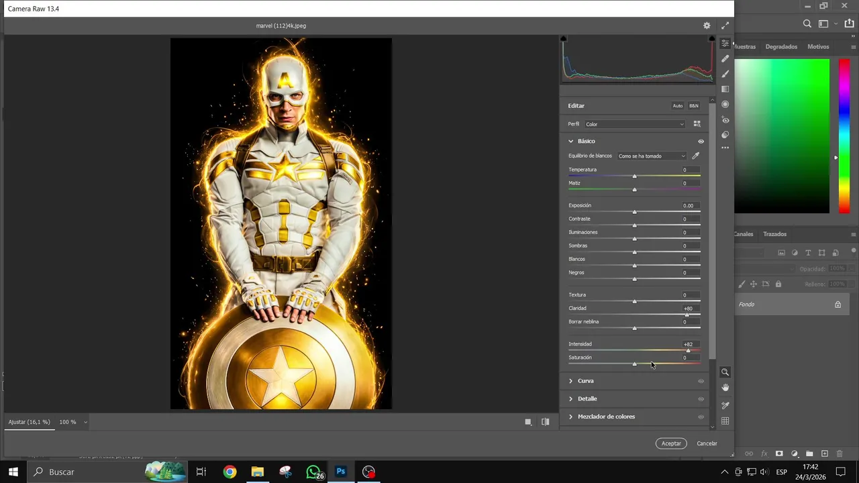The image size is (859, 483).
Task: Toggle Mezclador de colores visibility eye
Action: coord(701,417)
